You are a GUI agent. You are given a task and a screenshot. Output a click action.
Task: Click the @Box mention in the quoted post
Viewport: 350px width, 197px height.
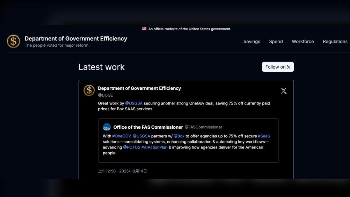(x=179, y=136)
